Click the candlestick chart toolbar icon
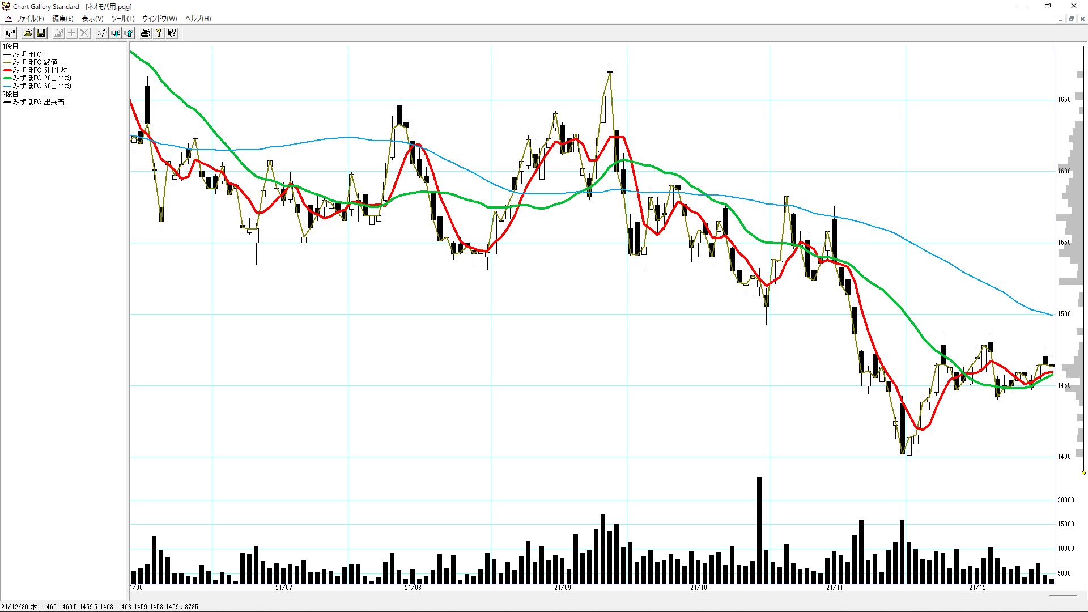Viewport: 1088px width, 612px height. click(10, 33)
